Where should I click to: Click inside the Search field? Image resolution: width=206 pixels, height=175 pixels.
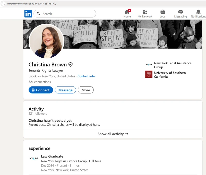point(67,14)
